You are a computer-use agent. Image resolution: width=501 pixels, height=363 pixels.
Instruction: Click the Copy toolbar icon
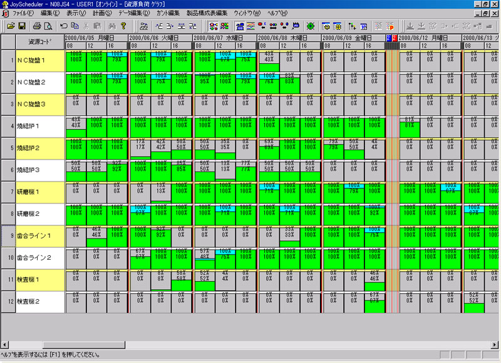click(75, 26)
